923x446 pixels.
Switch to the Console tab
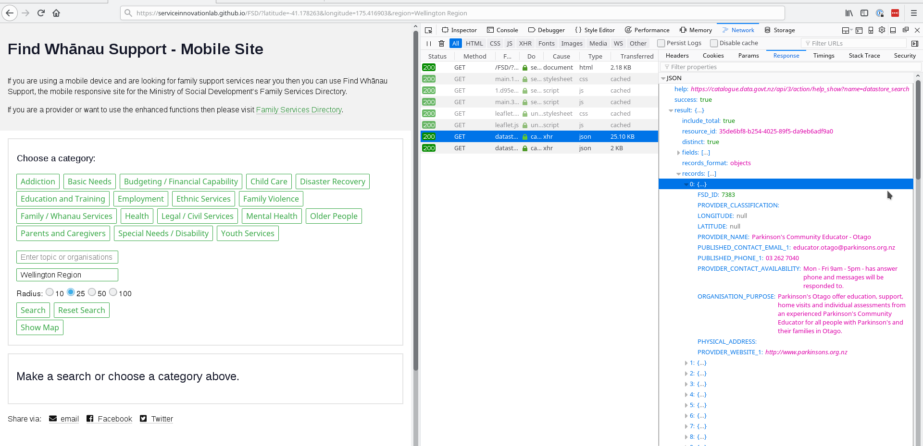tap(502, 30)
